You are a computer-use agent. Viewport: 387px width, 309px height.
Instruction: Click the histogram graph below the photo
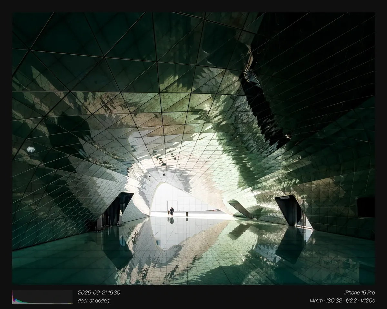42,297
